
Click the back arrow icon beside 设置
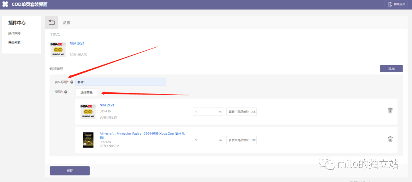[x=51, y=23]
